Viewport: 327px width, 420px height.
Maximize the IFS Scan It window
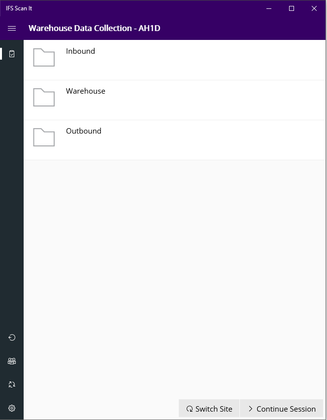click(292, 8)
